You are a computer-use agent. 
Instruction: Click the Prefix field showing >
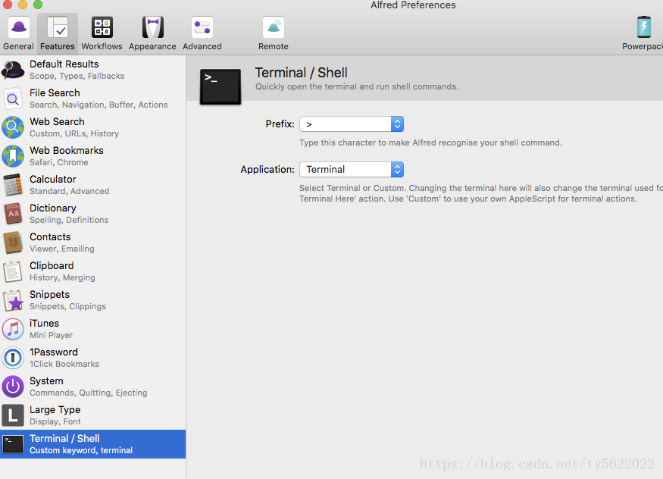coord(352,124)
